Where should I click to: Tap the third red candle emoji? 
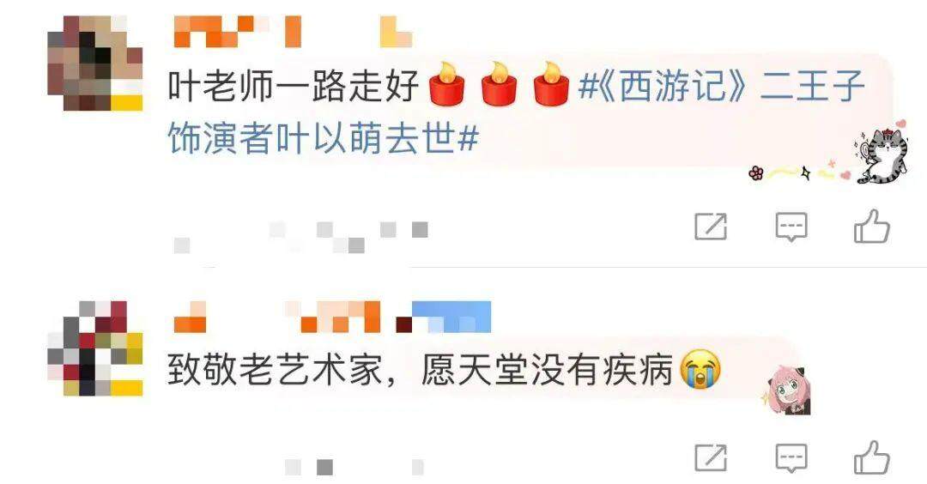[551, 84]
